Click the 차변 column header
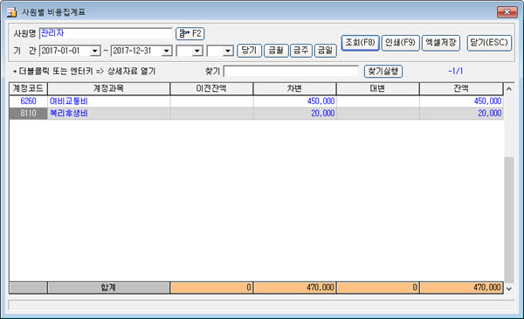Image resolution: width=524 pixels, height=319 pixels. point(294,88)
